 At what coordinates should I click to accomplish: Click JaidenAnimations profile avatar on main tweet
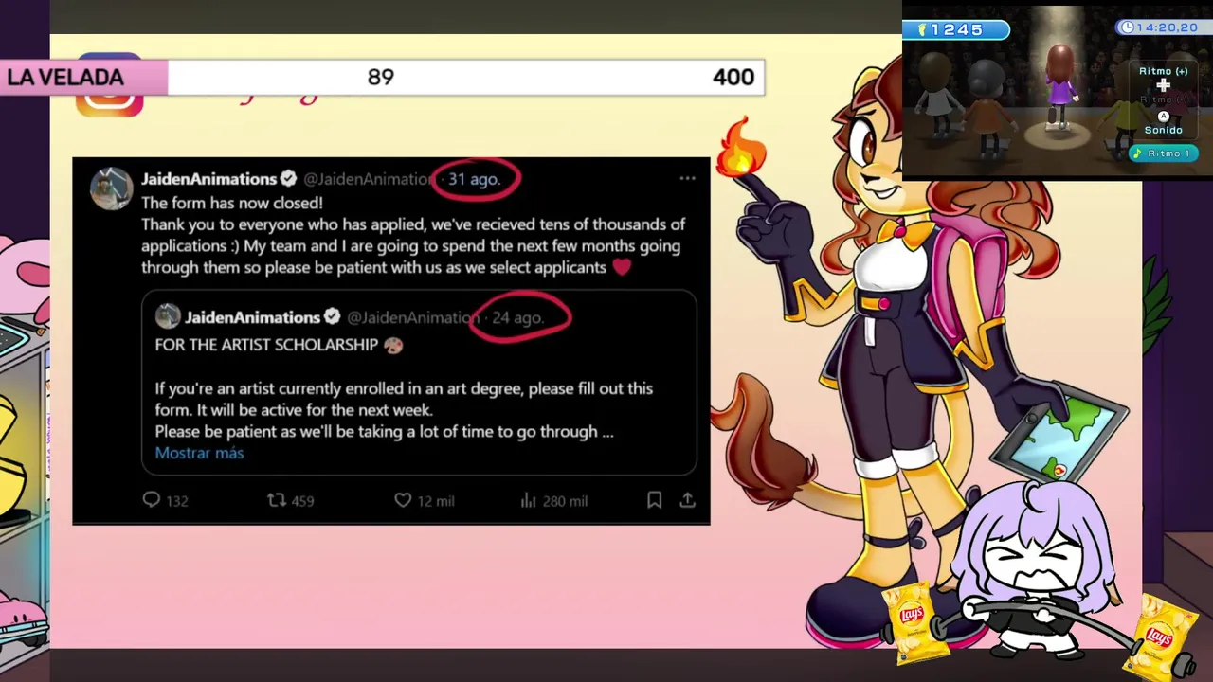[112, 188]
